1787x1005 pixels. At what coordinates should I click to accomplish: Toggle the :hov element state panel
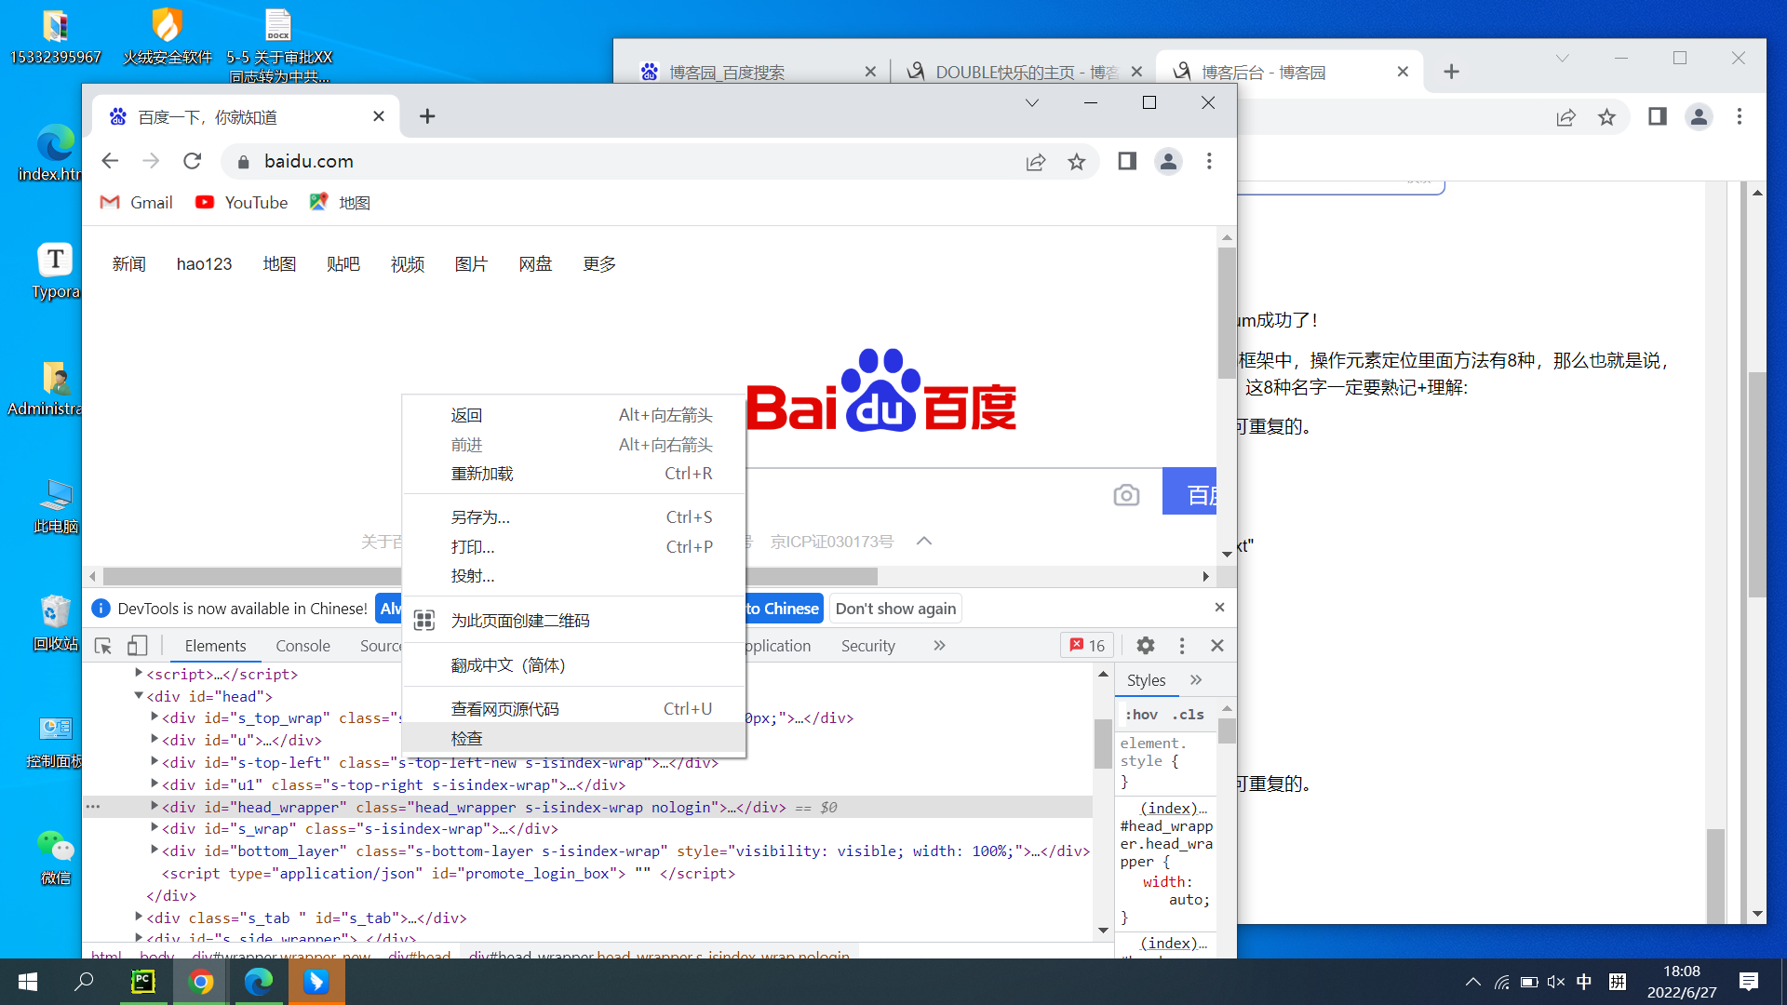coord(1142,715)
